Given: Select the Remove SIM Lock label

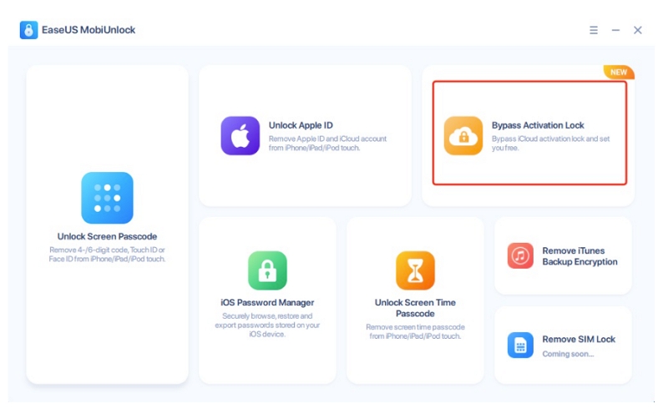Looking at the screenshot, I should click(x=579, y=339).
